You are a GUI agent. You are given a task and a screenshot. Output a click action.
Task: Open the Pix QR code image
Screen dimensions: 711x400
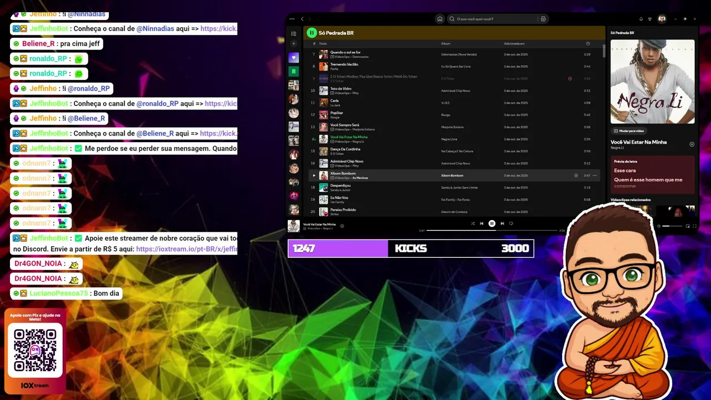(35, 350)
